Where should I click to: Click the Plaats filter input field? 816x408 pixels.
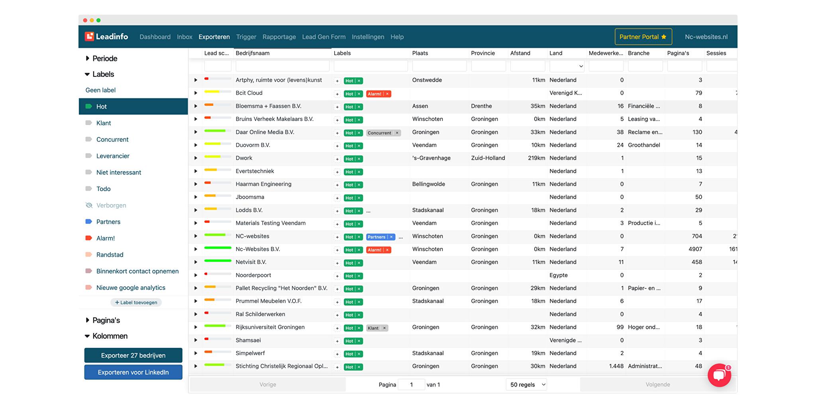[x=439, y=66]
